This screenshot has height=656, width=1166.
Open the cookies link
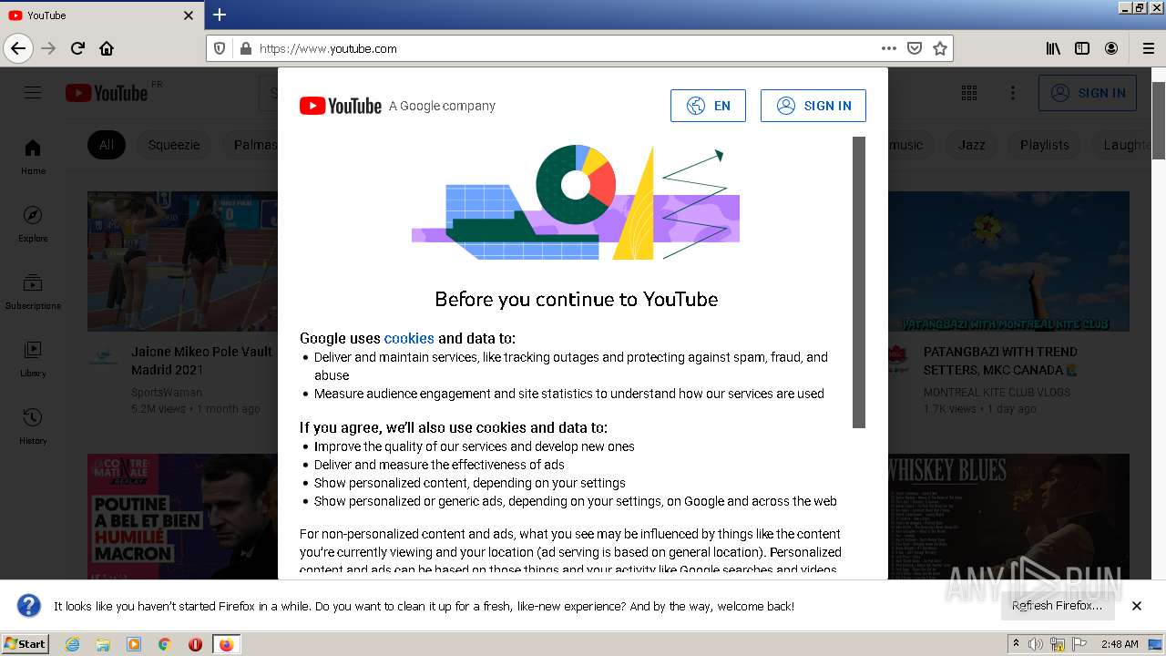point(409,338)
